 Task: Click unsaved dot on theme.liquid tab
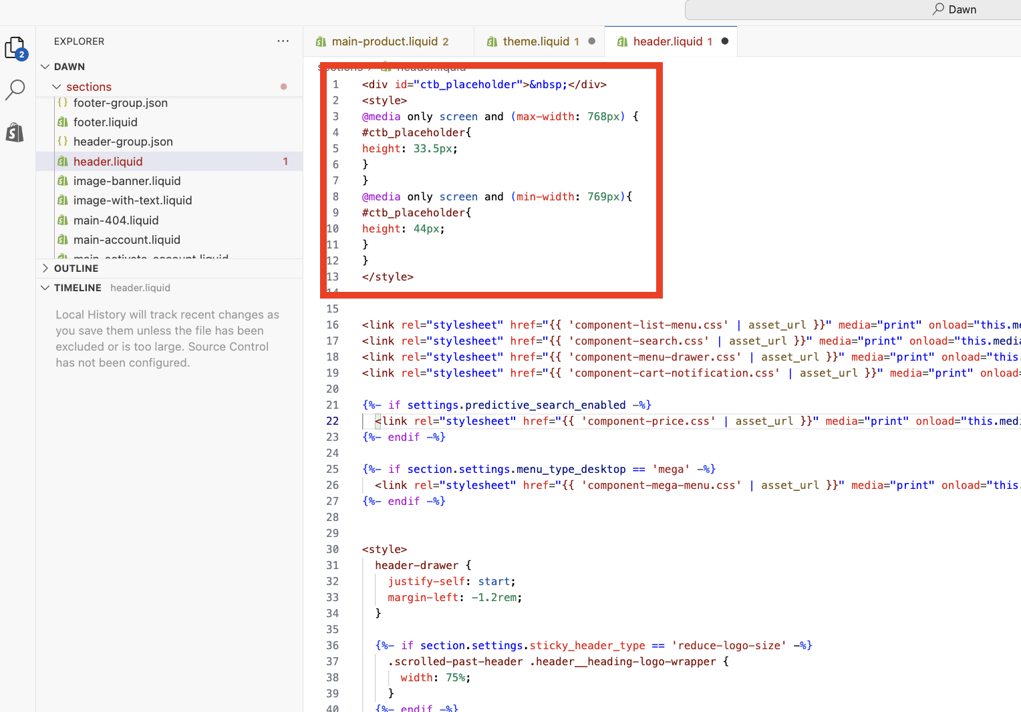pyautogui.click(x=591, y=41)
